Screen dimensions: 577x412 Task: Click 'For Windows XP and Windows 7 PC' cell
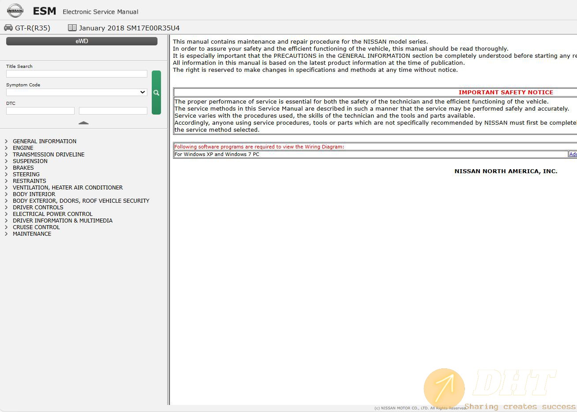(371, 154)
